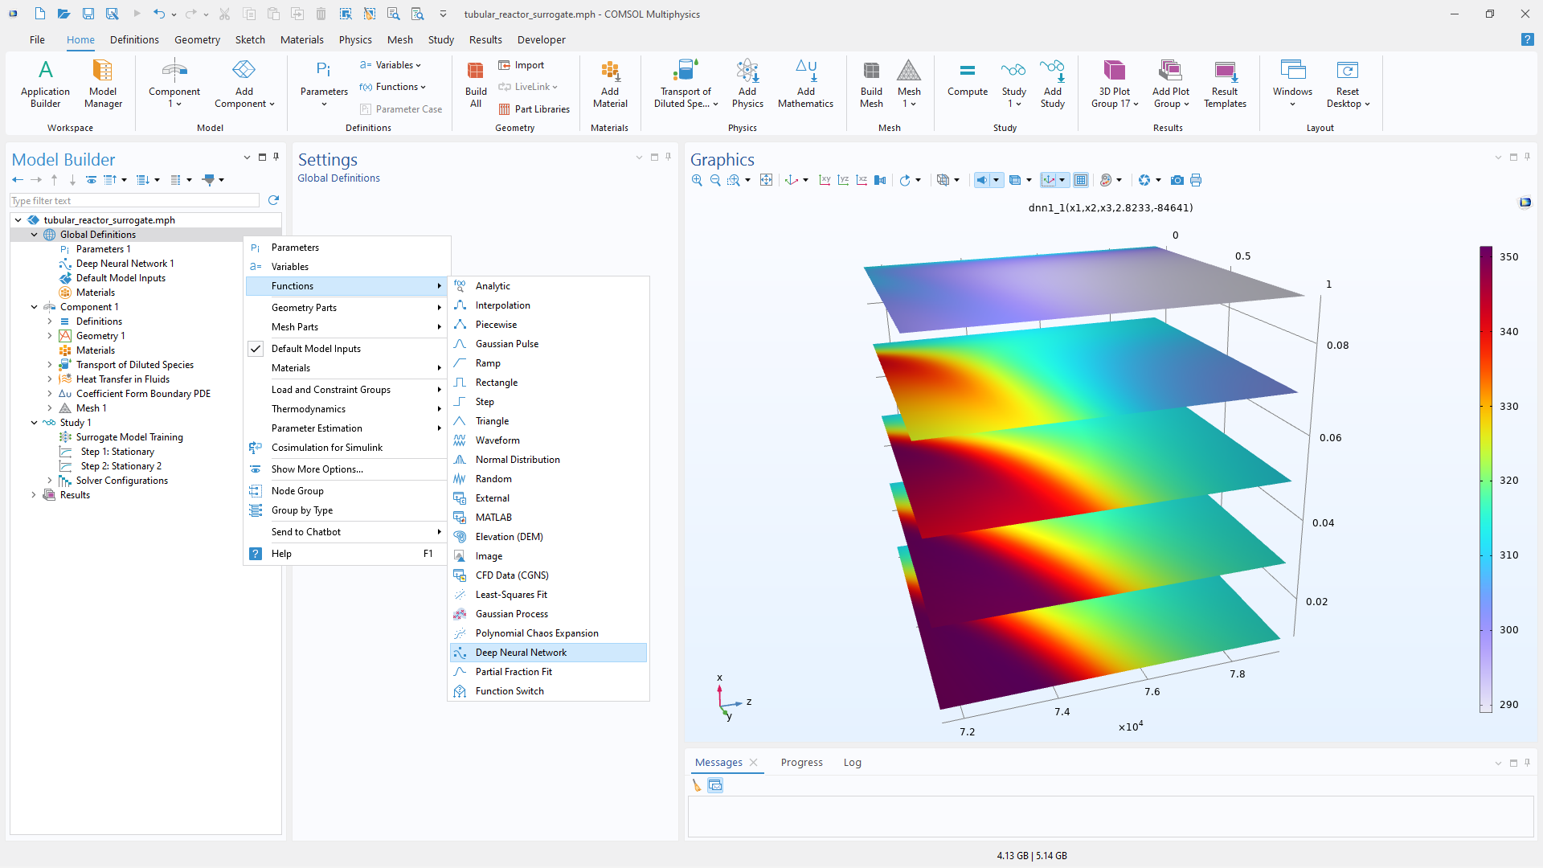Open the Reset Desktop dropdown
The height and width of the screenshot is (868, 1543).
(x=1348, y=83)
